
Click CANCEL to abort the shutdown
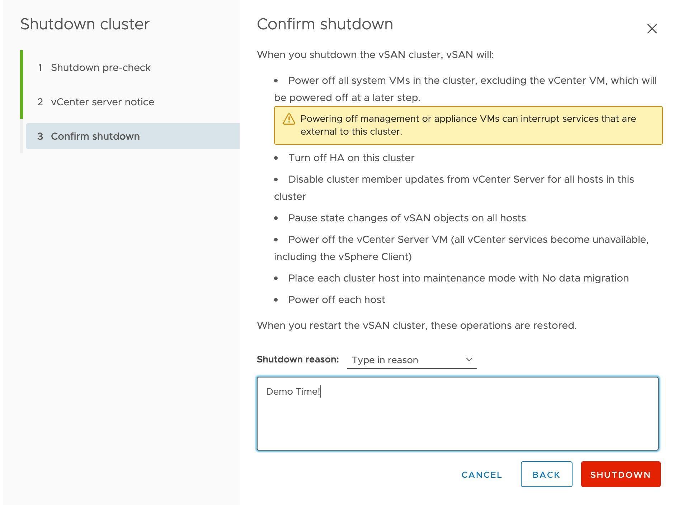[x=481, y=474]
